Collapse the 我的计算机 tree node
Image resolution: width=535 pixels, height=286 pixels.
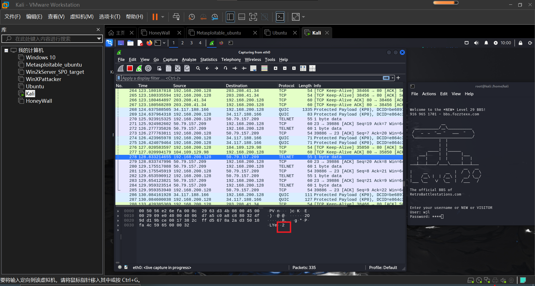point(6,51)
